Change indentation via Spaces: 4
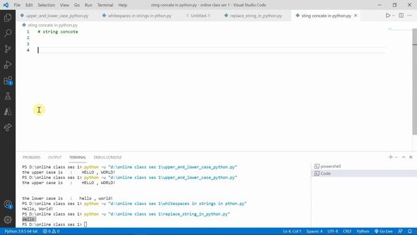This screenshot has width=417, height=235. pos(314,231)
